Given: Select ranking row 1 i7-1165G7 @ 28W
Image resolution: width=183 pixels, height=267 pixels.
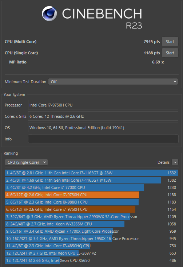Looking at the screenshot, I should click(x=91, y=173).
